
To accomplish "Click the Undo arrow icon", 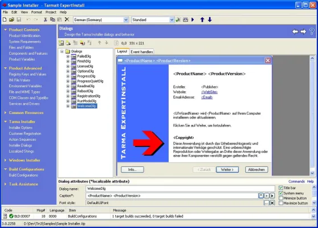I will pyautogui.click(x=28, y=19).
